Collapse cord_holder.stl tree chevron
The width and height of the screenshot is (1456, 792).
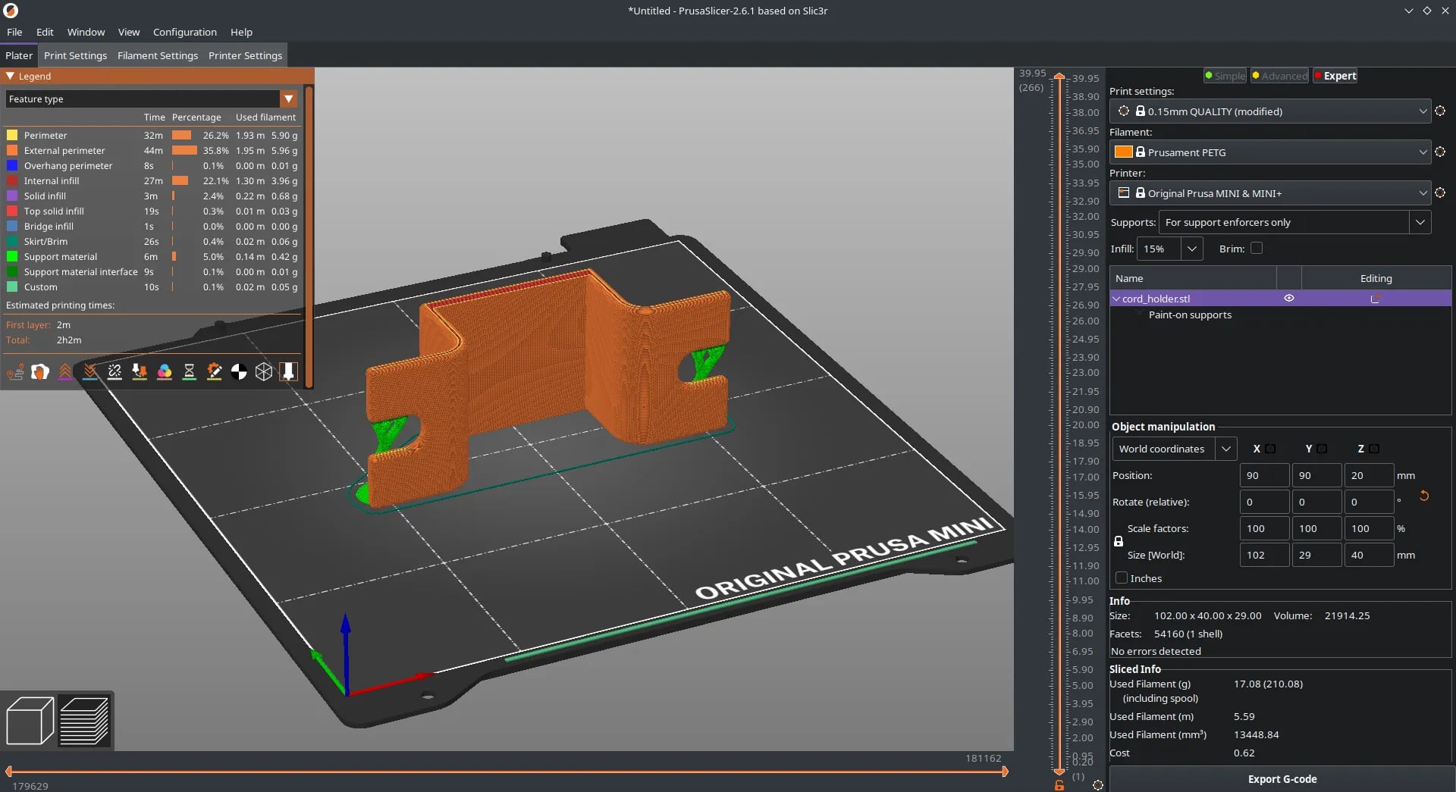point(1116,299)
